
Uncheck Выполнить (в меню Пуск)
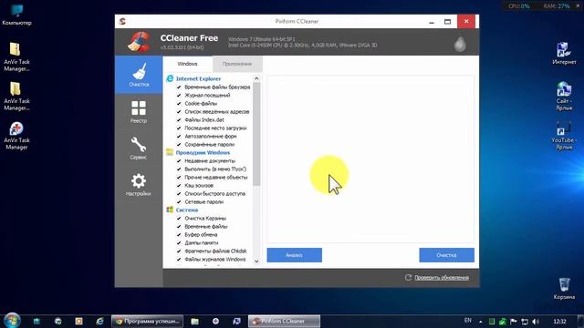point(179,169)
